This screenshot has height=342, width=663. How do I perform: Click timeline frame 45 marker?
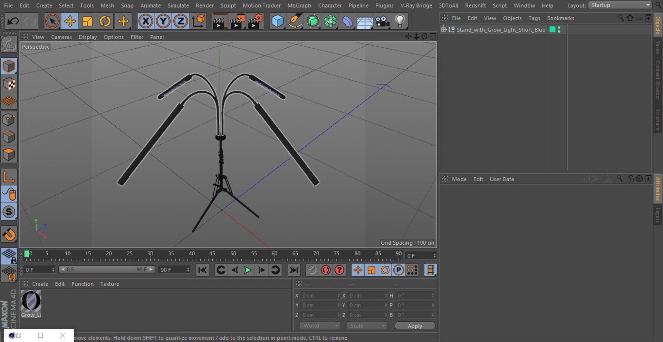coord(212,254)
